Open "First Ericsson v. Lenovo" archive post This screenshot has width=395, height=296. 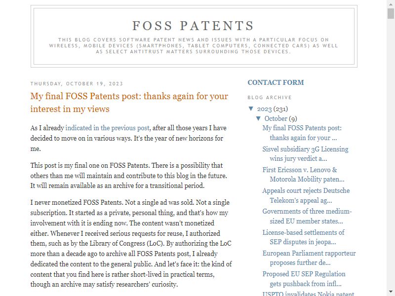303,175
